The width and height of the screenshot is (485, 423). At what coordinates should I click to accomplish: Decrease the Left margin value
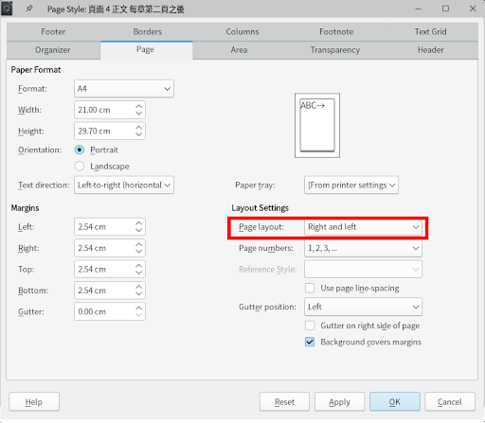139,231
